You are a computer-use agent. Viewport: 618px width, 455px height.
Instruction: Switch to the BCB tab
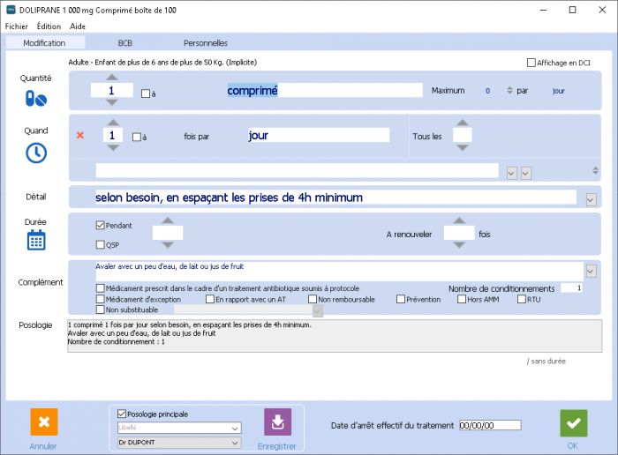click(125, 43)
